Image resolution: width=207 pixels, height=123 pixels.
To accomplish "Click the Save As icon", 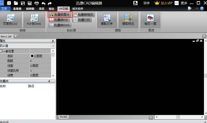I will pos(30,3).
